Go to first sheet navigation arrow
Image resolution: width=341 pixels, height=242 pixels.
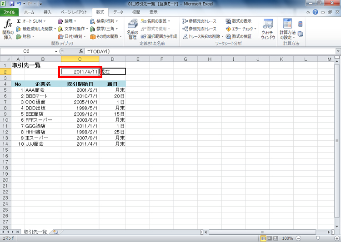tap(3, 232)
